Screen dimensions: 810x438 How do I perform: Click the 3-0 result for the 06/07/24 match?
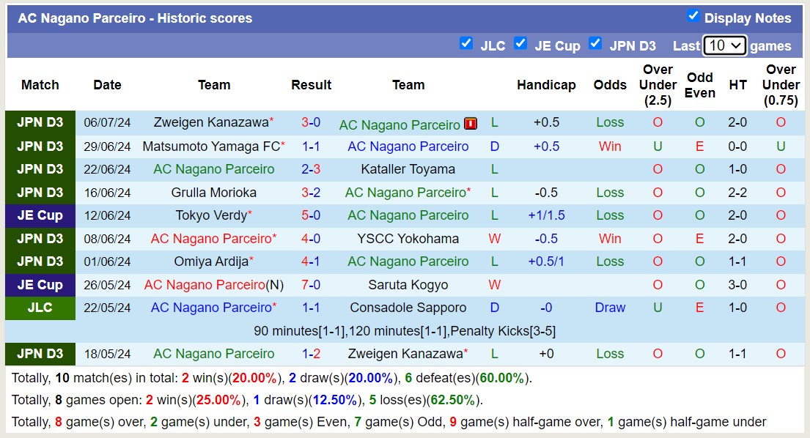click(x=311, y=123)
